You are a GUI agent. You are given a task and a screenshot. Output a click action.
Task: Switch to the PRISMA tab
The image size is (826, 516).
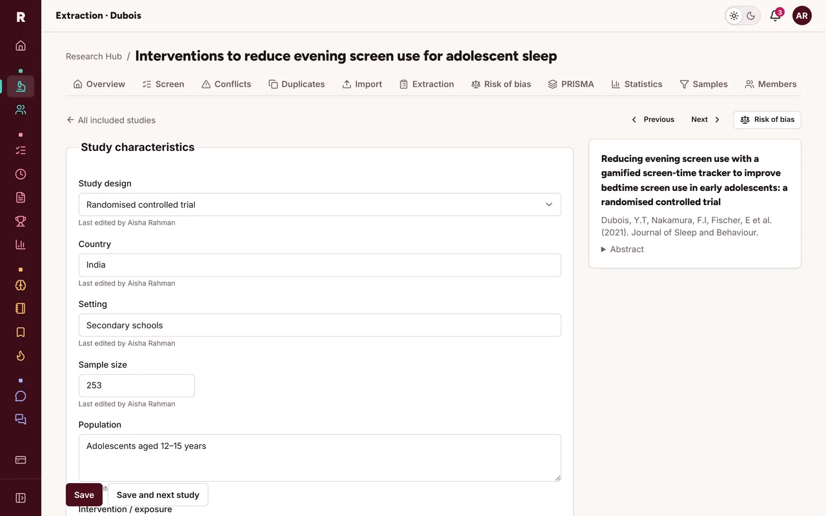(571, 84)
